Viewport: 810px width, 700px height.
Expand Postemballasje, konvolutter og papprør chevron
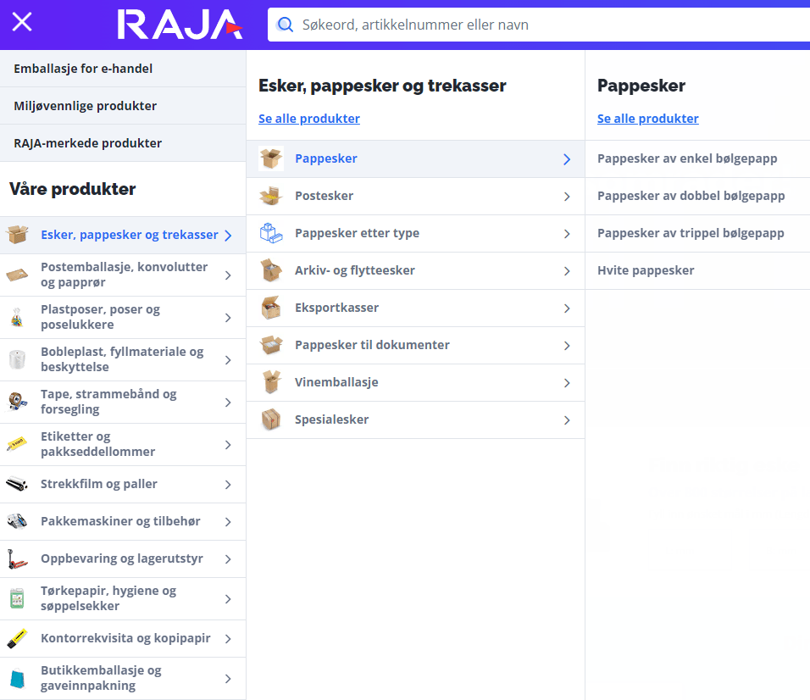pos(228,275)
